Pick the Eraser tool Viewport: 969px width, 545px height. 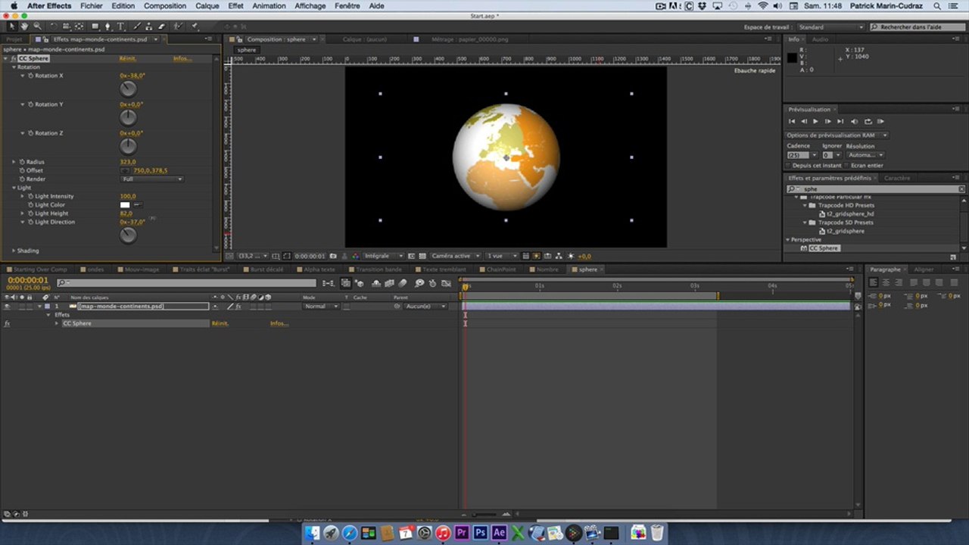[161, 26]
